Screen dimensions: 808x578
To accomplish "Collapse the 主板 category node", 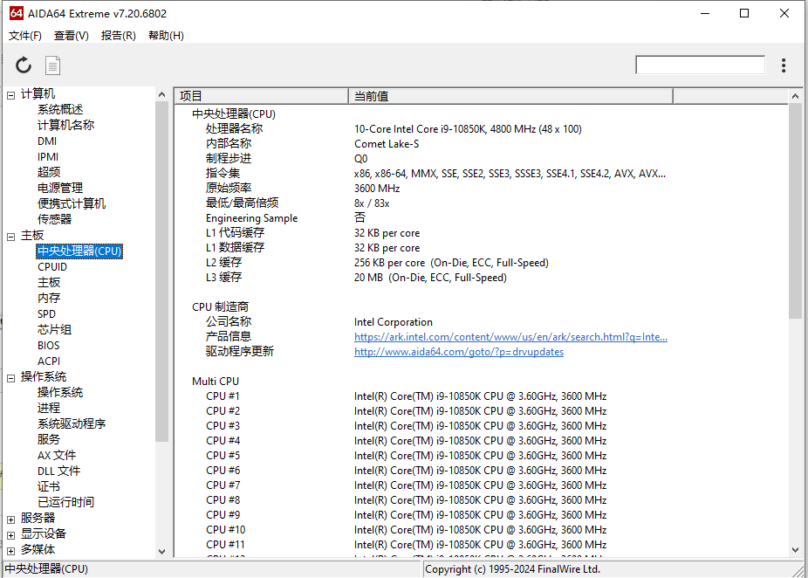I will tap(10, 237).
